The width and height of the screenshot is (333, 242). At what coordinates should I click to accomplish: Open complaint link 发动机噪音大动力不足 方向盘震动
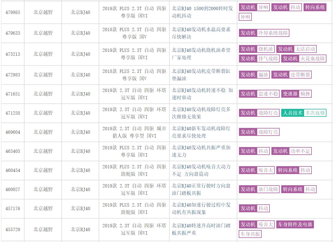point(201,170)
